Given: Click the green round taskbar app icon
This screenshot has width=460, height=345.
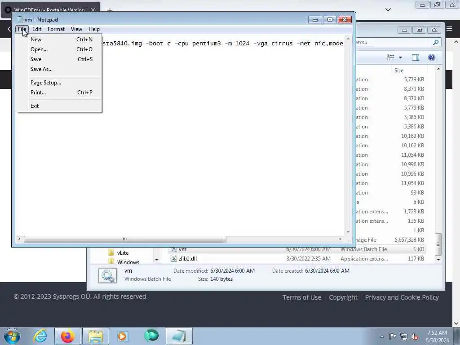Looking at the screenshot, I should click(151, 336).
